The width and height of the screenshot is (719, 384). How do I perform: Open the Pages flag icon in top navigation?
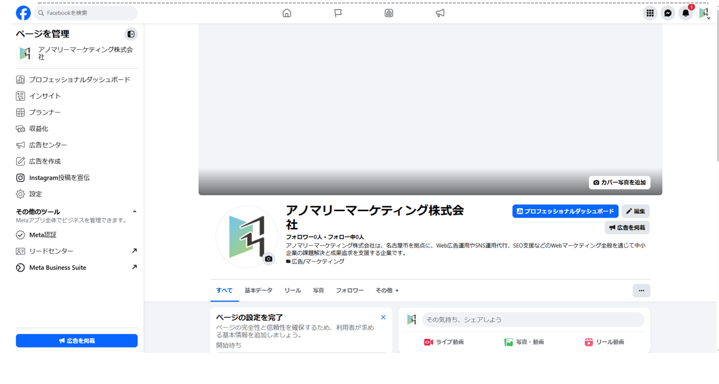pos(338,13)
